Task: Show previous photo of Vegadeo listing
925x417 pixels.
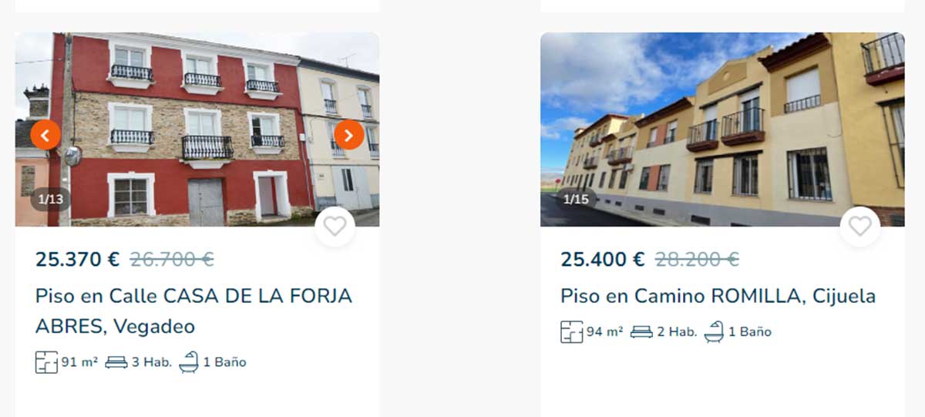Action: pyautogui.click(x=45, y=136)
